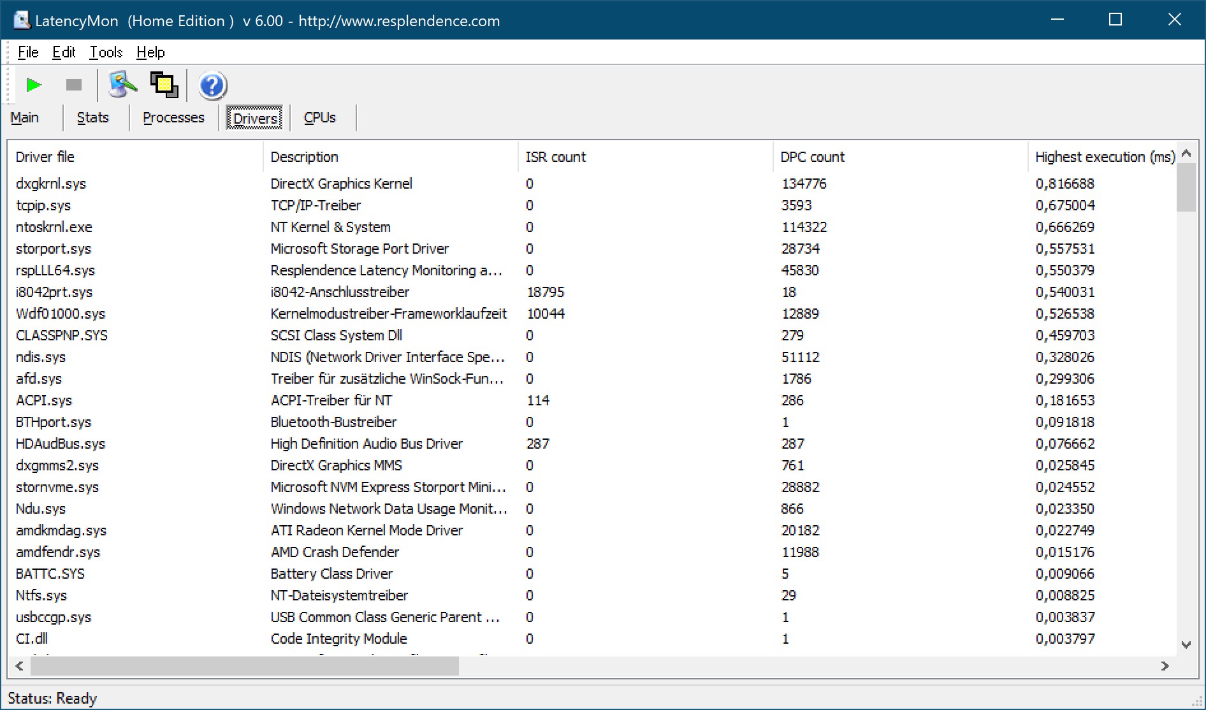Open the Edit menu
The height and width of the screenshot is (710, 1206).
point(64,52)
